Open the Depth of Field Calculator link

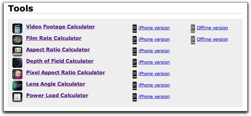[x=60, y=61]
